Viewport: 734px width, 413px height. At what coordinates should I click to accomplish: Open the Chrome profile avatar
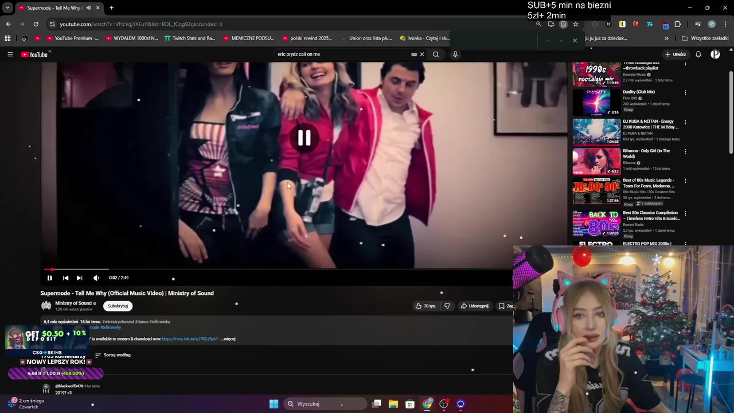click(x=712, y=24)
